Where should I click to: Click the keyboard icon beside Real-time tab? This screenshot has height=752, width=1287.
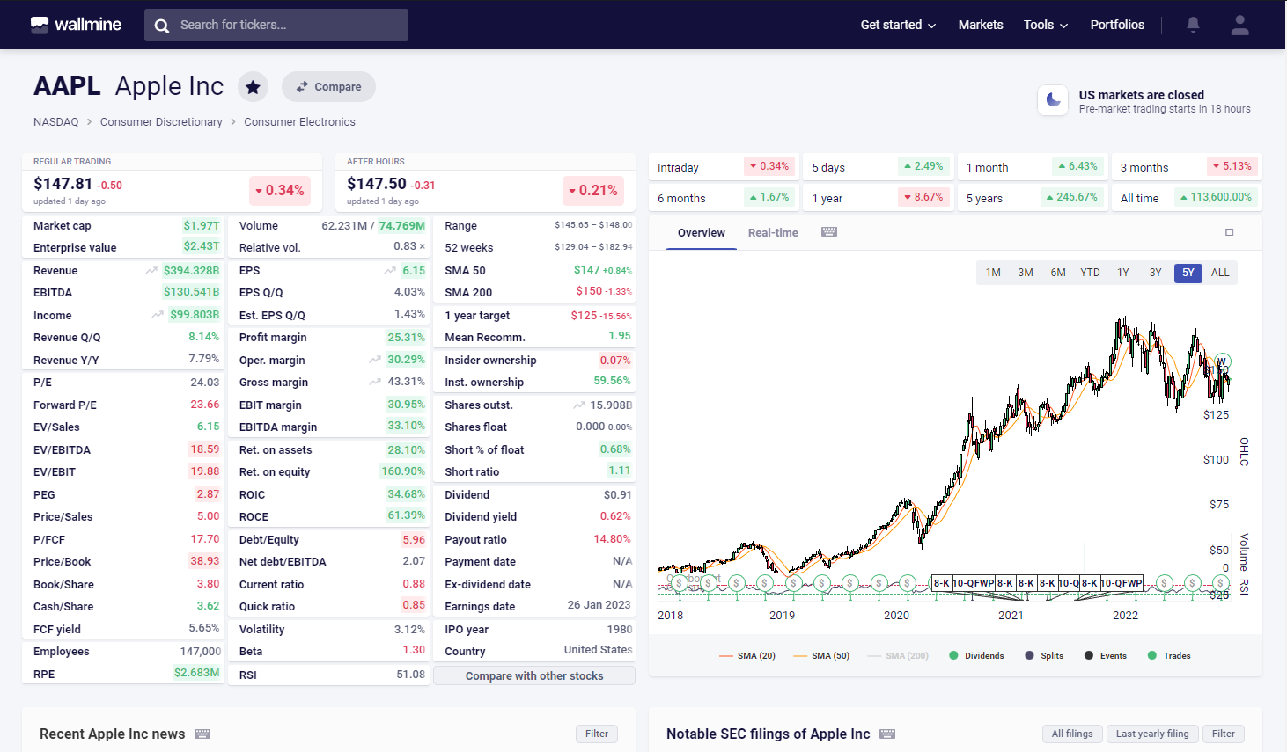tap(828, 232)
